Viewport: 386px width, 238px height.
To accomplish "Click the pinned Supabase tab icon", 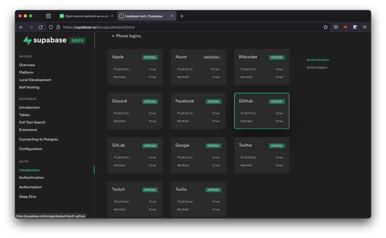I will tap(49, 16).
